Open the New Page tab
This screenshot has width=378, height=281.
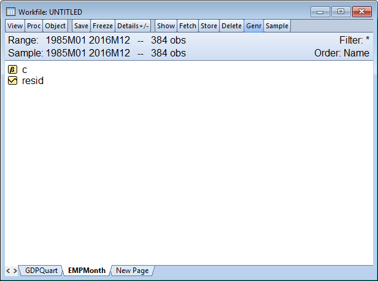[x=132, y=271]
